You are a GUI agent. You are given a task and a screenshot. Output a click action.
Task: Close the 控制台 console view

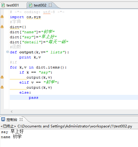21,119
